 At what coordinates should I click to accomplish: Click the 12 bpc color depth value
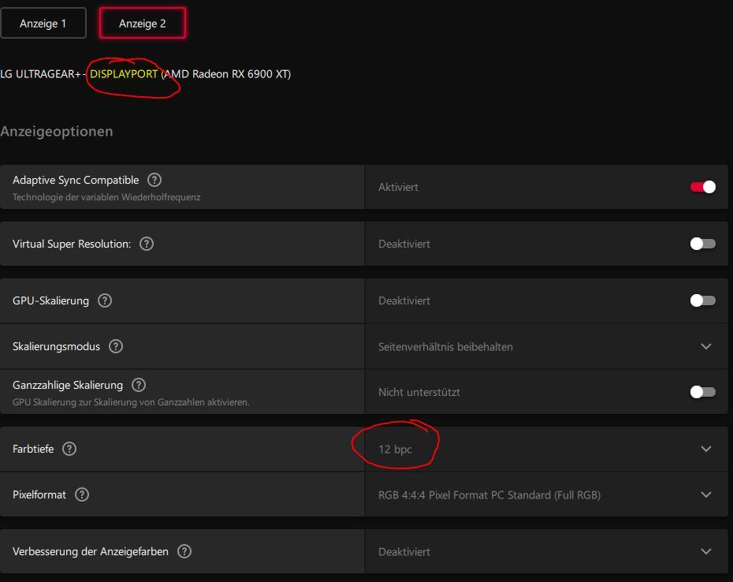(x=395, y=450)
